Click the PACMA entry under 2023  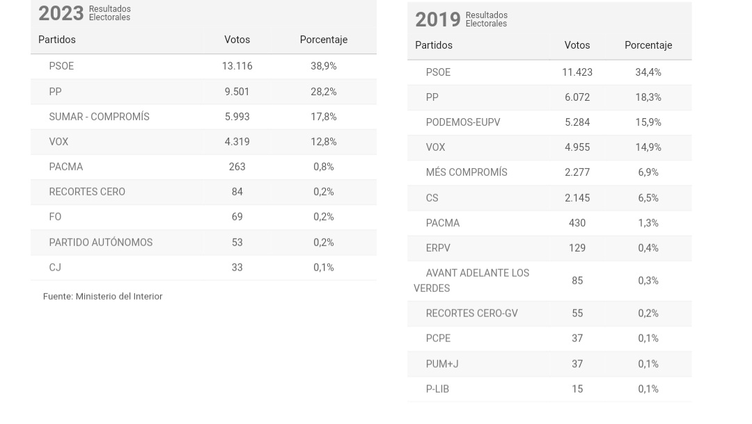point(65,167)
